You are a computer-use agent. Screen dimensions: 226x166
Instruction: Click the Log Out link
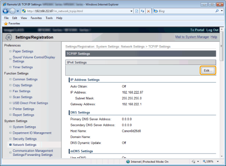click(x=213, y=30)
